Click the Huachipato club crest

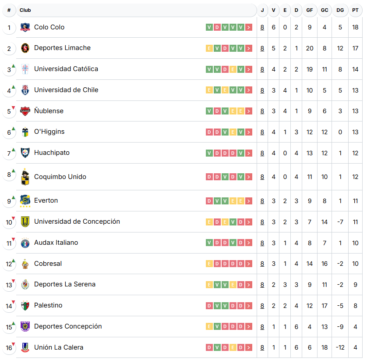point(25,153)
